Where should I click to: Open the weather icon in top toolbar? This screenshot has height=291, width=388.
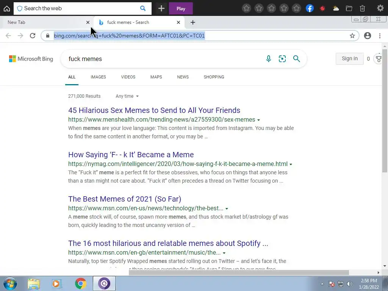336,8
